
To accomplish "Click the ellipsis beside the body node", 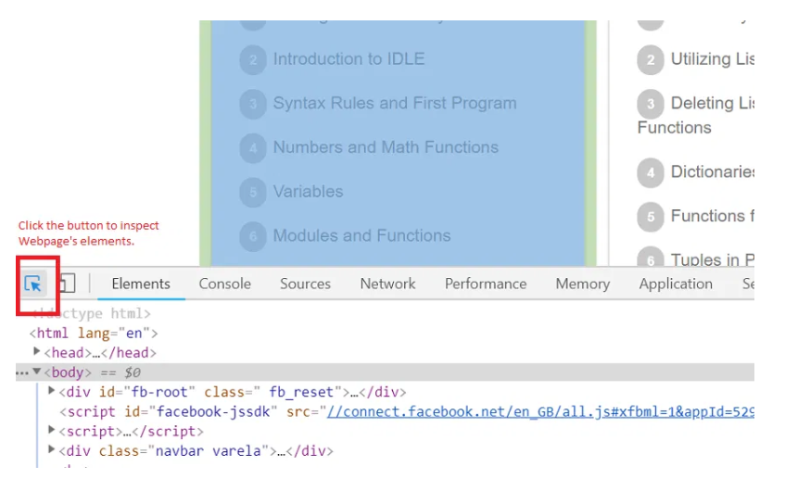I will point(22,372).
